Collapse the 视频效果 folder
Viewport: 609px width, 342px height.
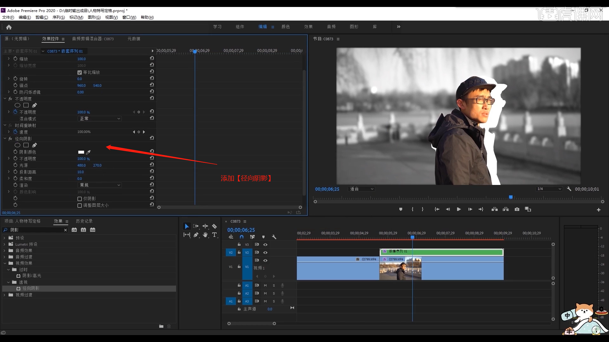4,263
